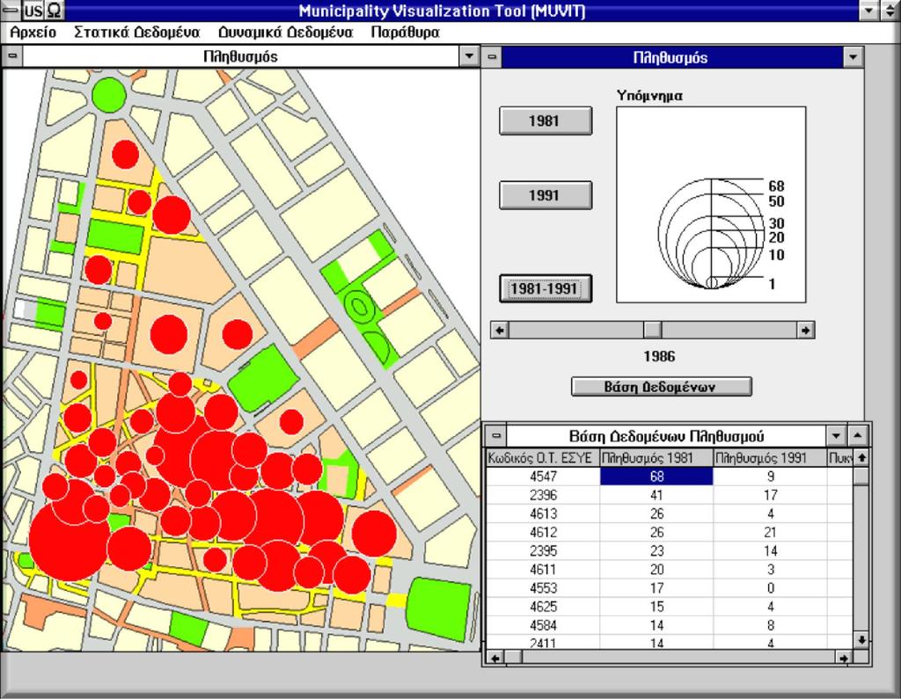The height and width of the screenshot is (699, 901).
Task: Open the Παράθυρα menu
Action: pyautogui.click(x=405, y=33)
